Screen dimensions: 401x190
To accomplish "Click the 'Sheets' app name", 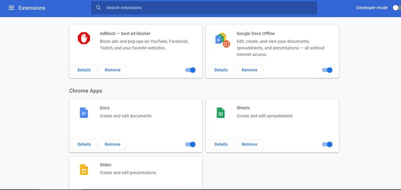I will tap(243, 108).
